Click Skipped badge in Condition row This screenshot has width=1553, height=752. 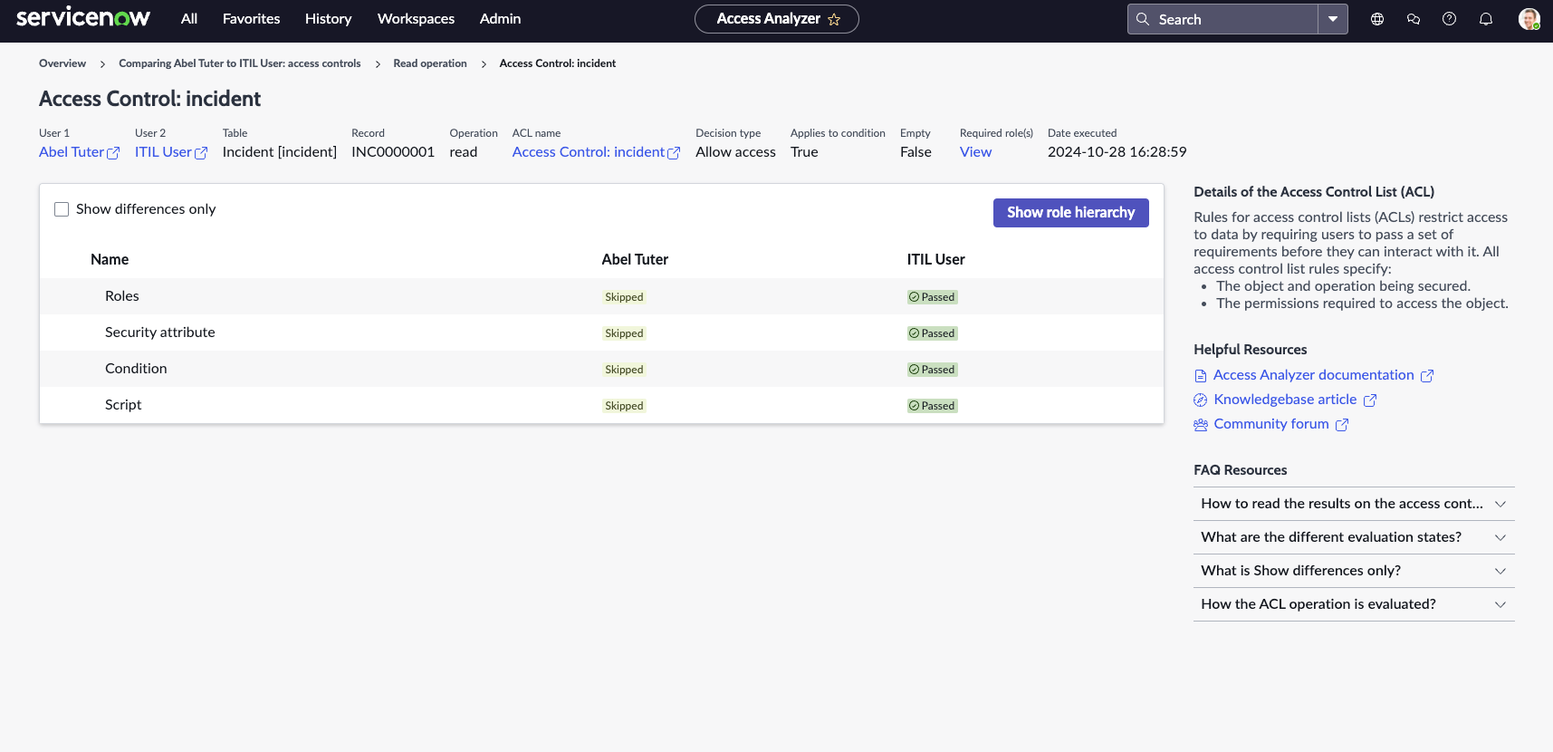pyautogui.click(x=625, y=370)
